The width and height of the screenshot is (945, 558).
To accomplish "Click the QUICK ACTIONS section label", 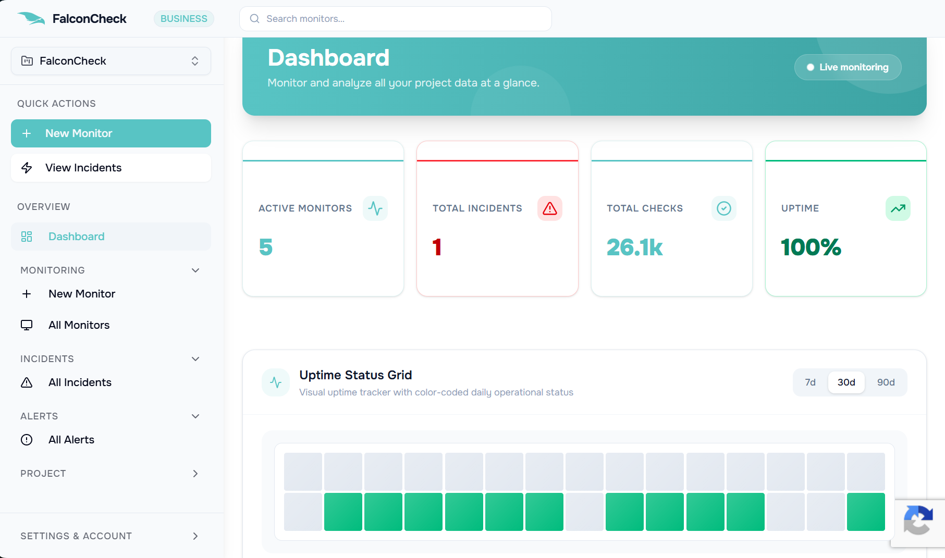I will [x=56, y=104].
